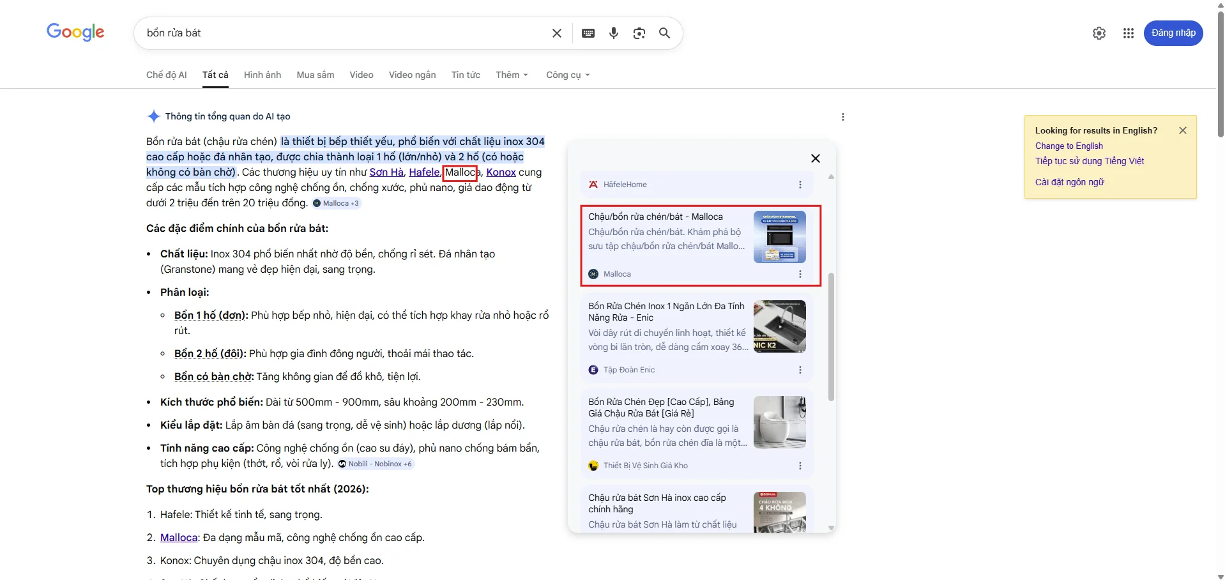Open the Sơn Hà inox sink thumbnail

tap(780, 512)
